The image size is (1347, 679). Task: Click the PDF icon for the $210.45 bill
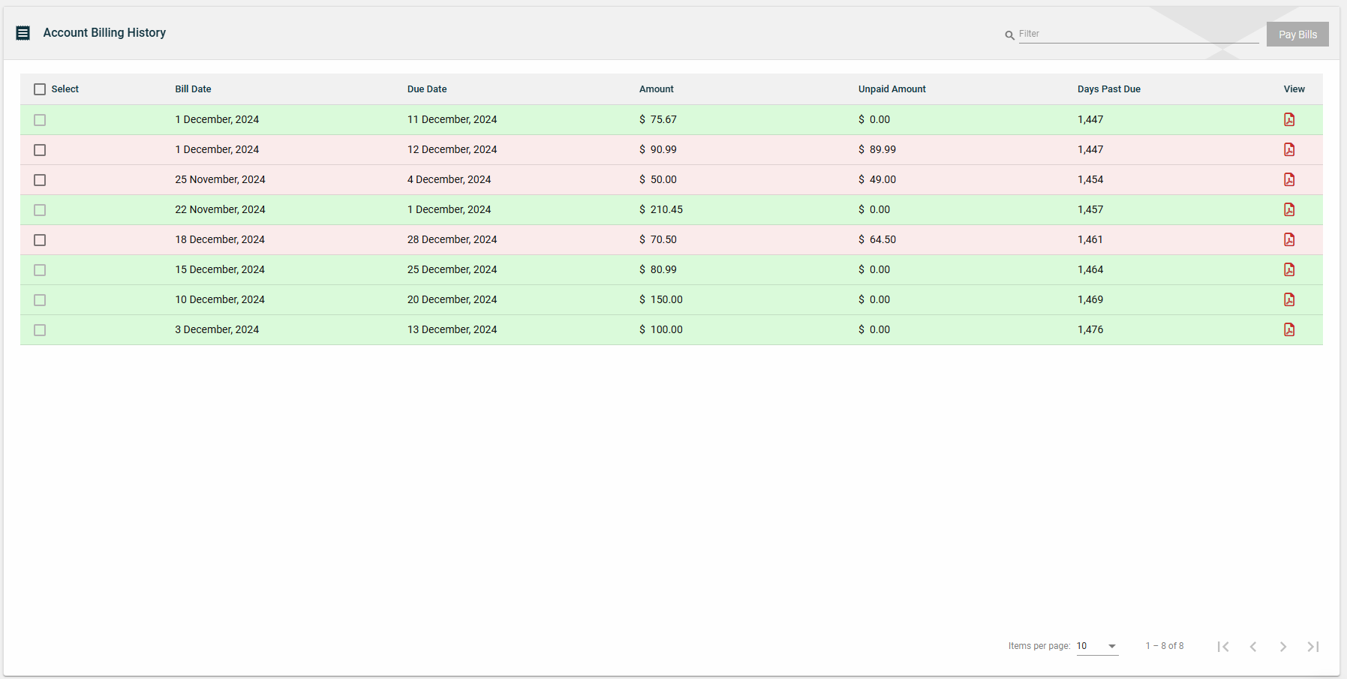pos(1291,209)
